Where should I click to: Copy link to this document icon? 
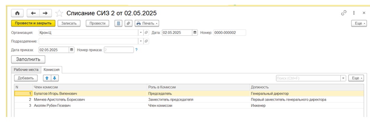click(x=344, y=13)
